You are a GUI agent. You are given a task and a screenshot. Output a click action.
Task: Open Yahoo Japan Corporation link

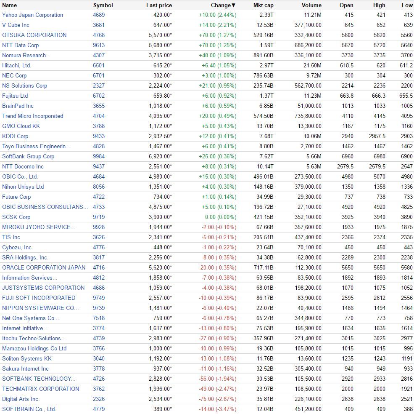[32, 15]
